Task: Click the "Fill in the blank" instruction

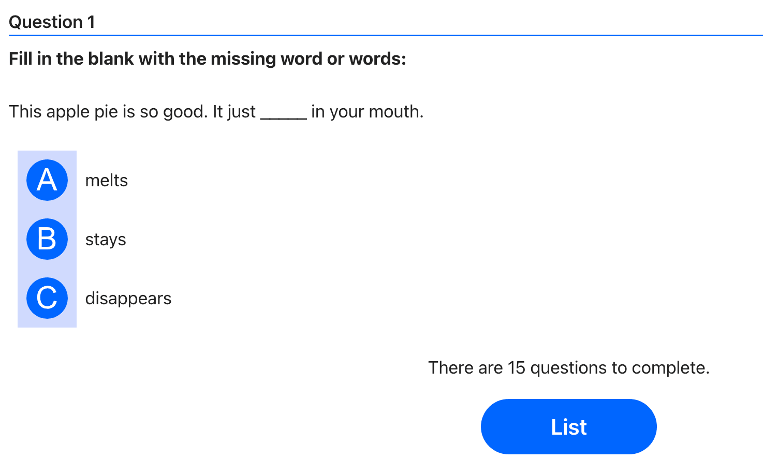Action: coord(207,59)
